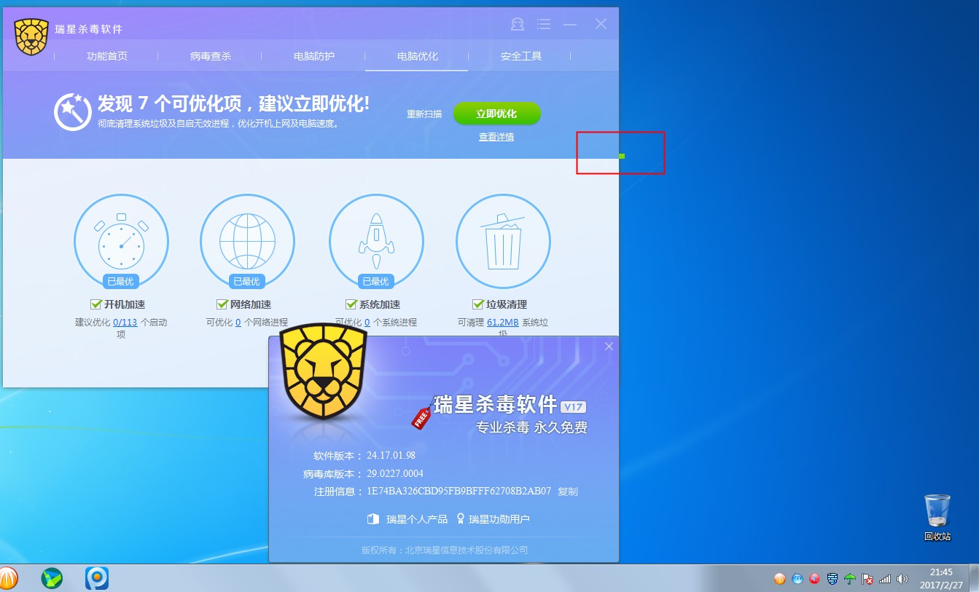Select the 电脑优化 tab
This screenshot has height=592, width=979.
point(418,56)
